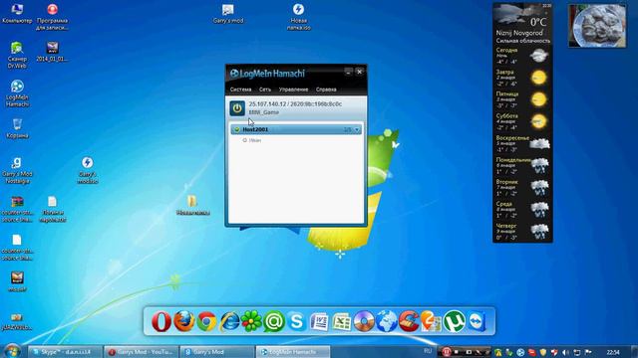Screen dimensions: 638x358
Task: Select the Новая папка.iso desktop icon
Action: (298, 17)
